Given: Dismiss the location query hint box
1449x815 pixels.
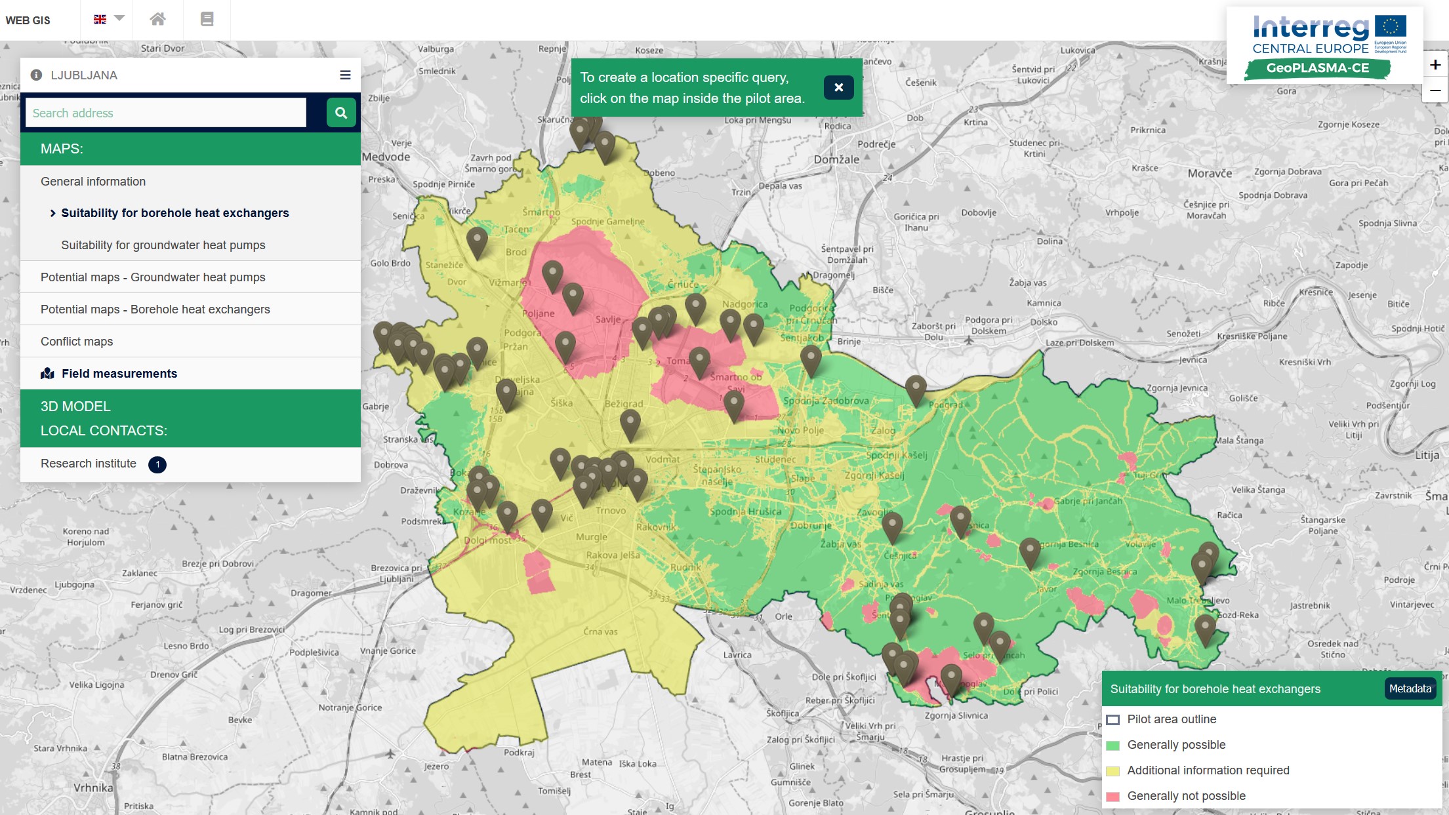Looking at the screenshot, I should coord(838,87).
